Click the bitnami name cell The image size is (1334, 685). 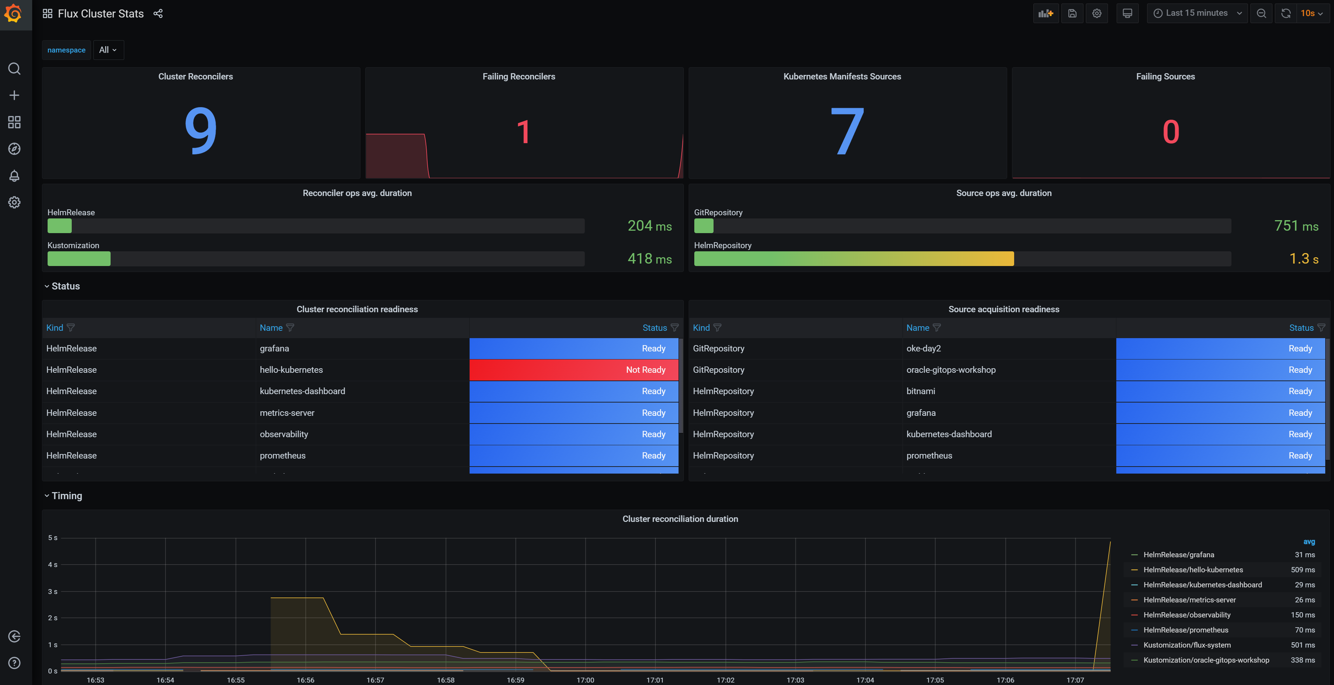[1008, 391]
